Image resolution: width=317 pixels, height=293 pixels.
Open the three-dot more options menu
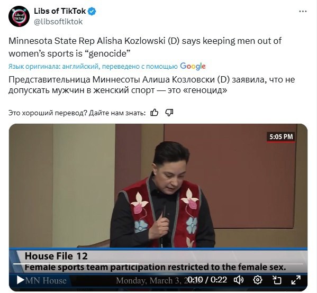tap(303, 12)
